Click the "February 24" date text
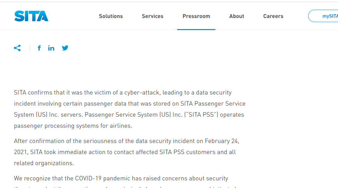338x188 pixels. point(222,141)
